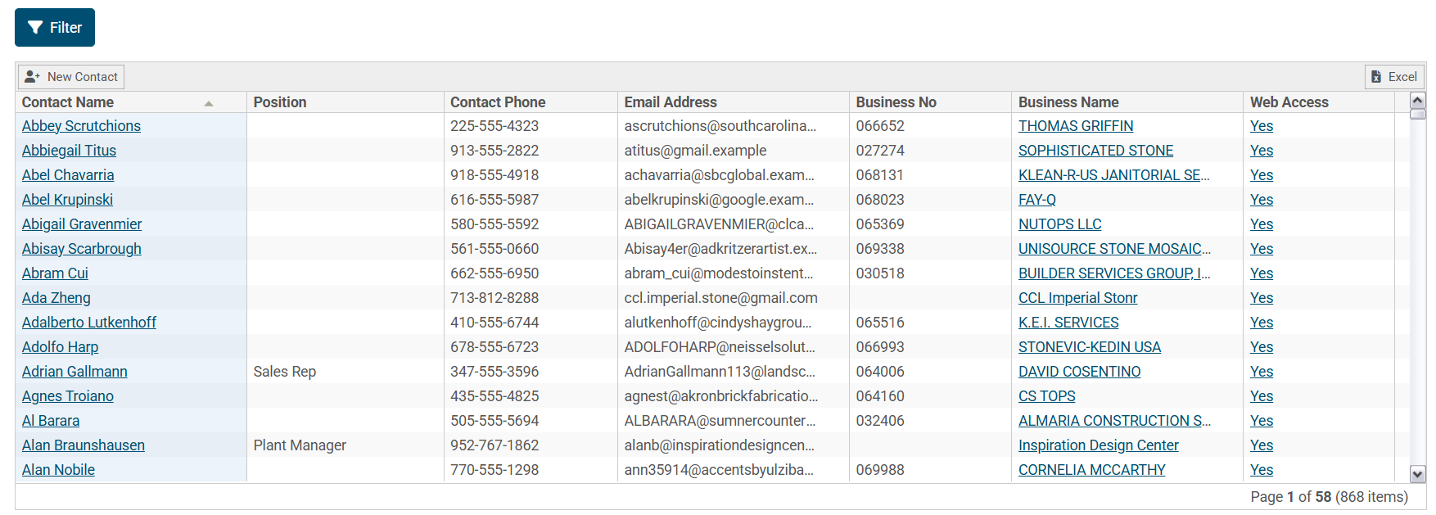The height and width of the screenshot is (515, 1436).
Task: Open contact Alan Braunshausen
Action: tap(84, 445)
